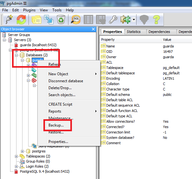This screenshot has width=192, height=179.
Task: Collapse the Databases (2) node
Action: 16,55
